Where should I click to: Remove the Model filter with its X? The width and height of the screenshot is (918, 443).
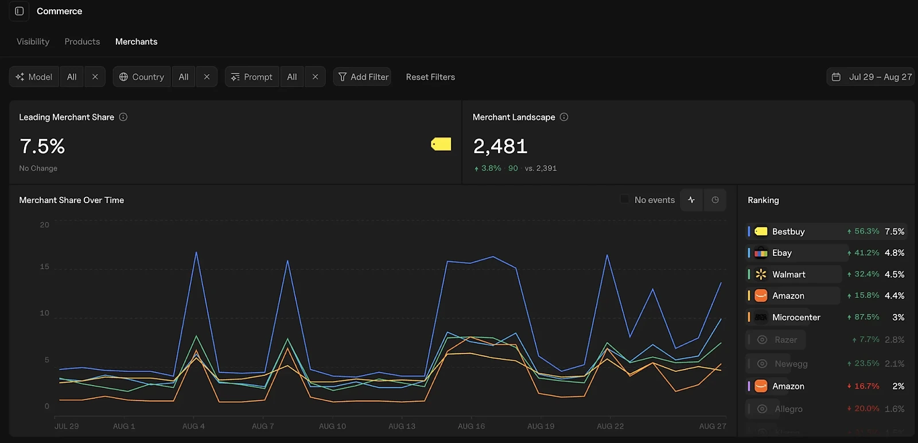click(x=95, y=77)
